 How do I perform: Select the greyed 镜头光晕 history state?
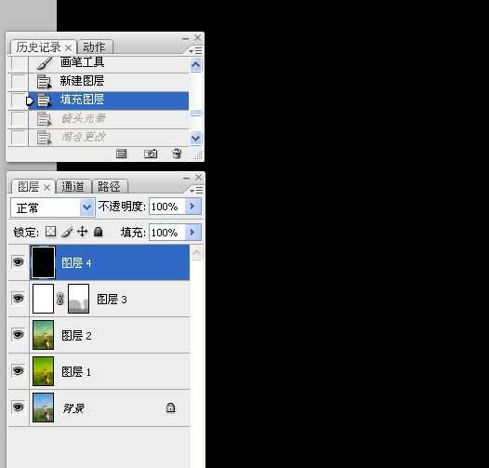[x=109, y=119]
